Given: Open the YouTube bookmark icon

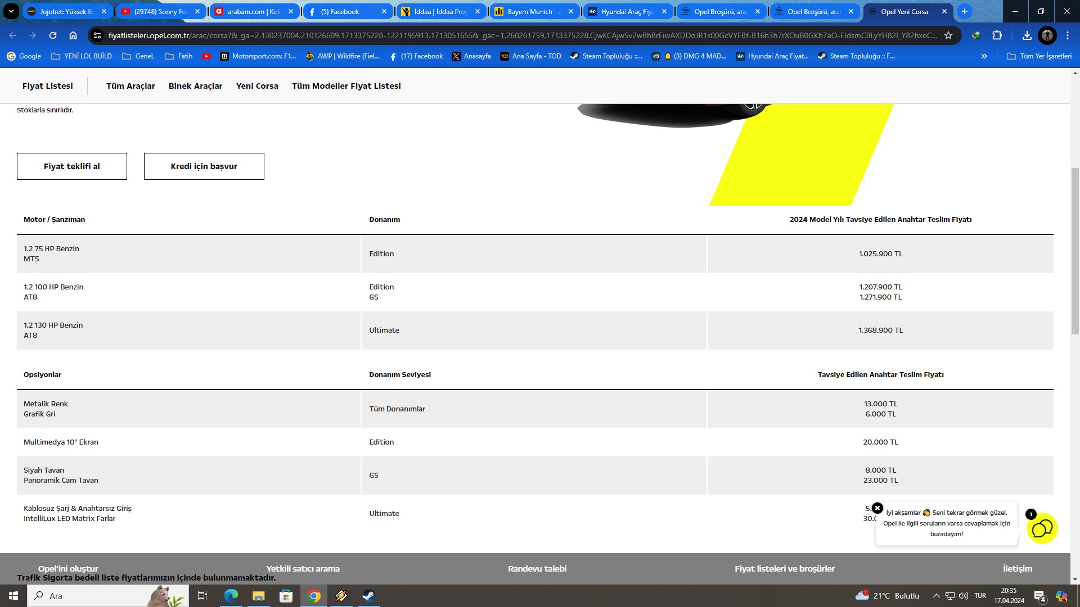Looking at the screenshot, I should [206, 56].
